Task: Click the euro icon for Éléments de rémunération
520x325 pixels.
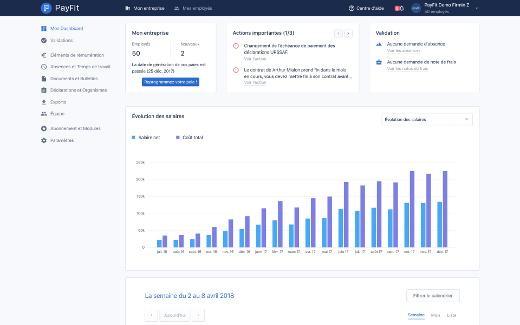Action: point(44,55)
